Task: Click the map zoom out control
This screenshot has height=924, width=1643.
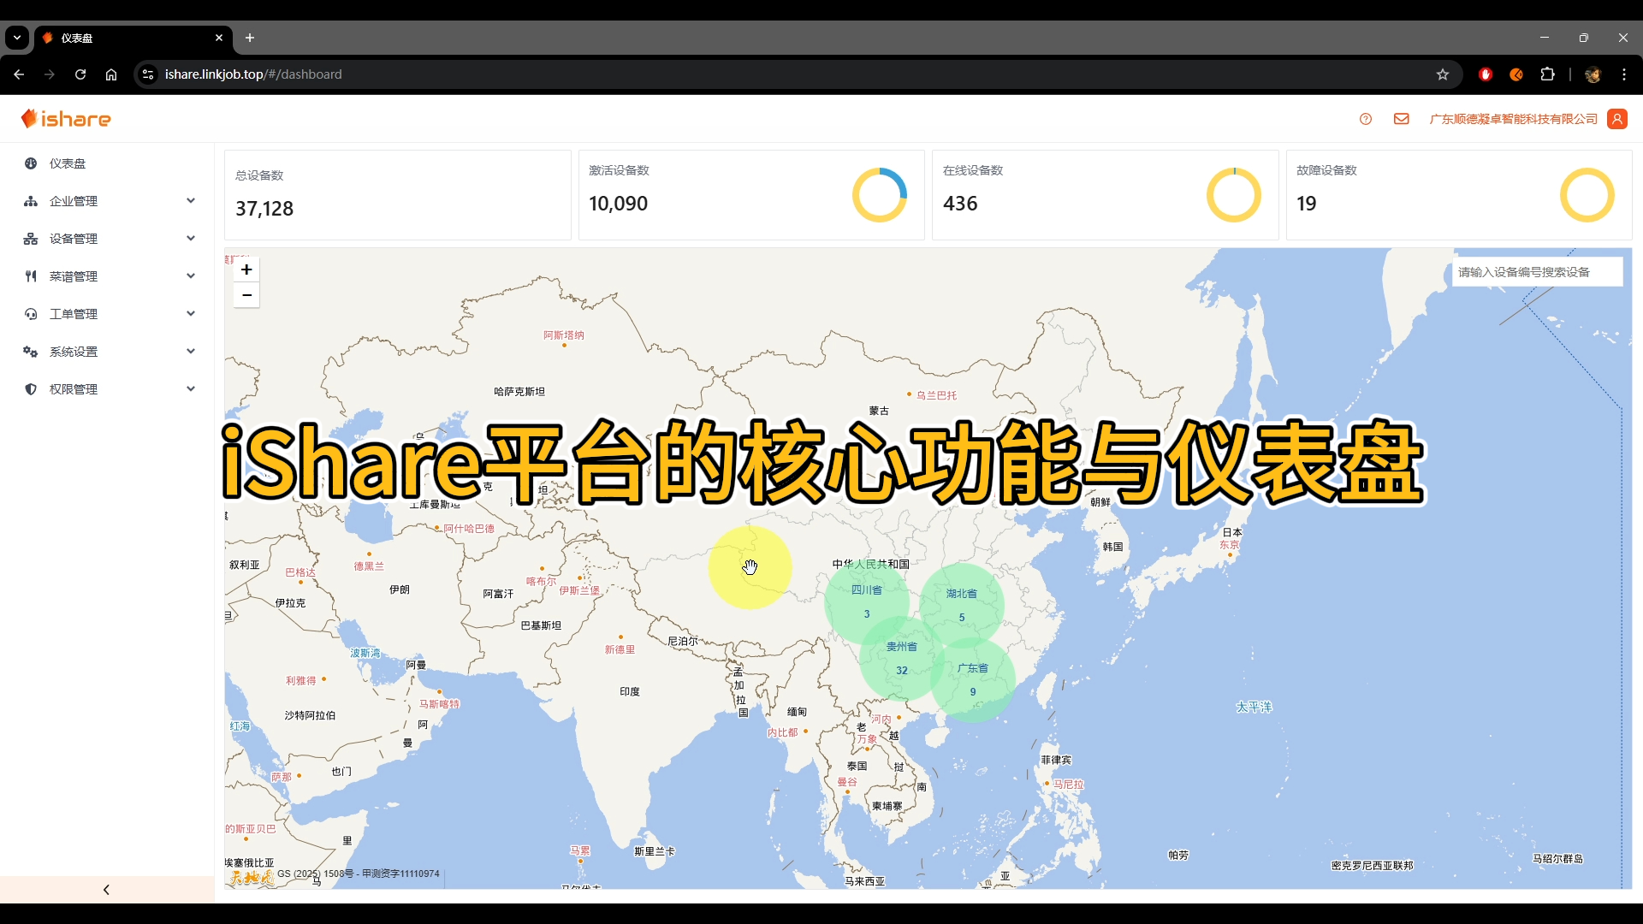Action: pos(246,294)
